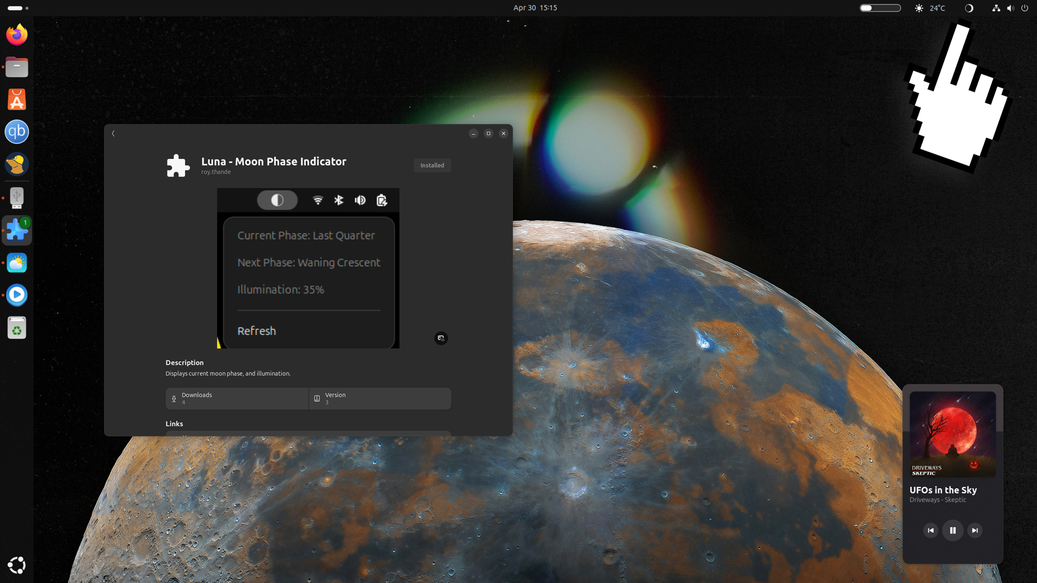Skip to the previous track in the media widget
The image size is (1037, 583).
coord(930,530)
